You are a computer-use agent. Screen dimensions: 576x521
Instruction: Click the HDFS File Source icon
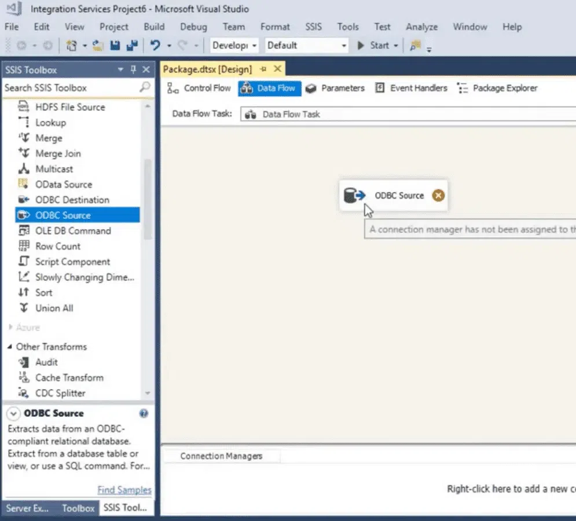coord(24,107)
